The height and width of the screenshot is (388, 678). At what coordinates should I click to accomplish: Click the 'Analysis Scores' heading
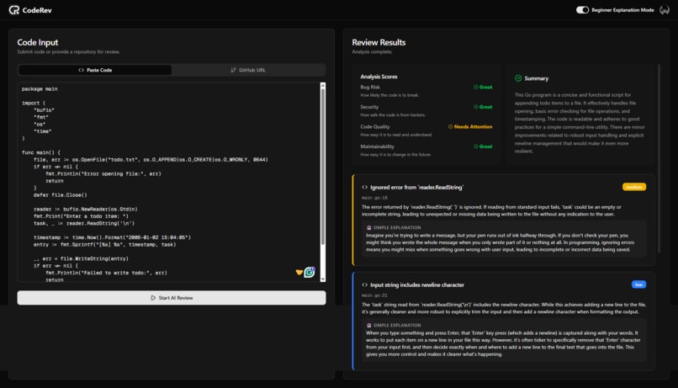(379, 77)
